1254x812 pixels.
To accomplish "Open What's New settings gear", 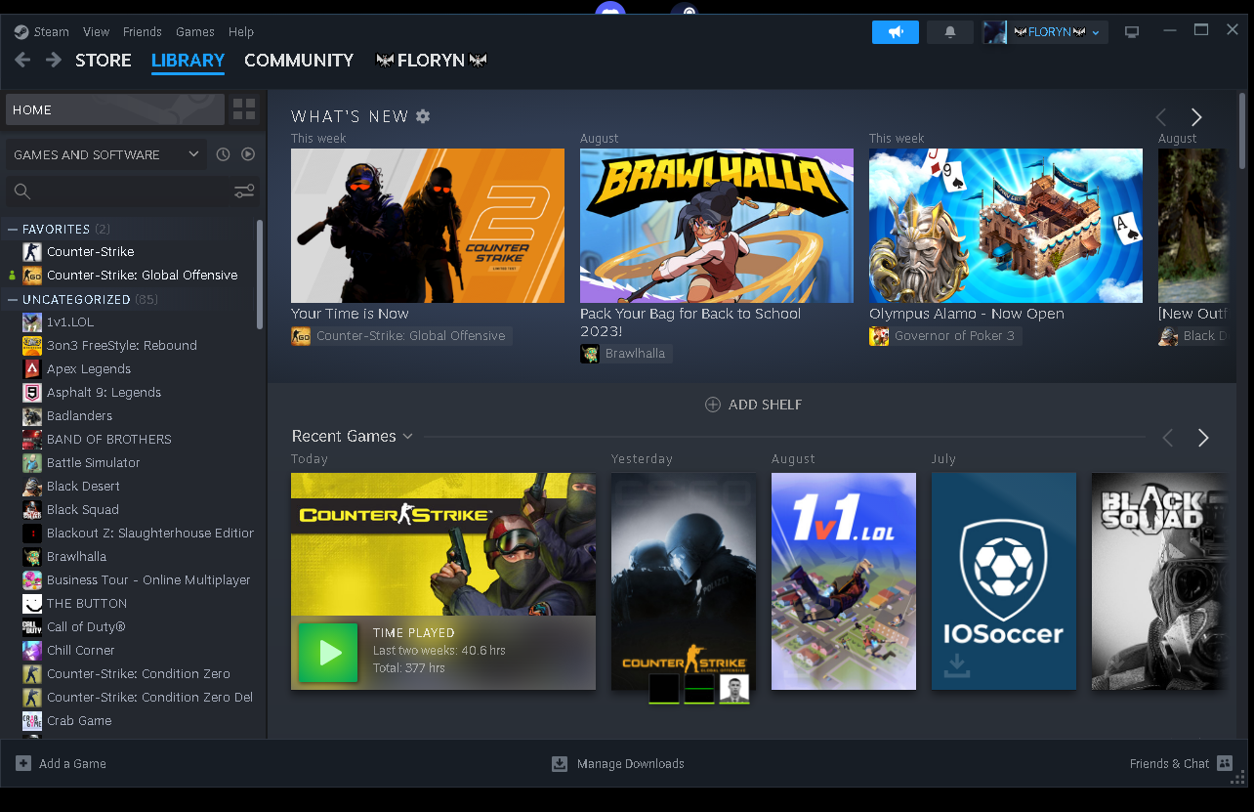I will 423,116.
